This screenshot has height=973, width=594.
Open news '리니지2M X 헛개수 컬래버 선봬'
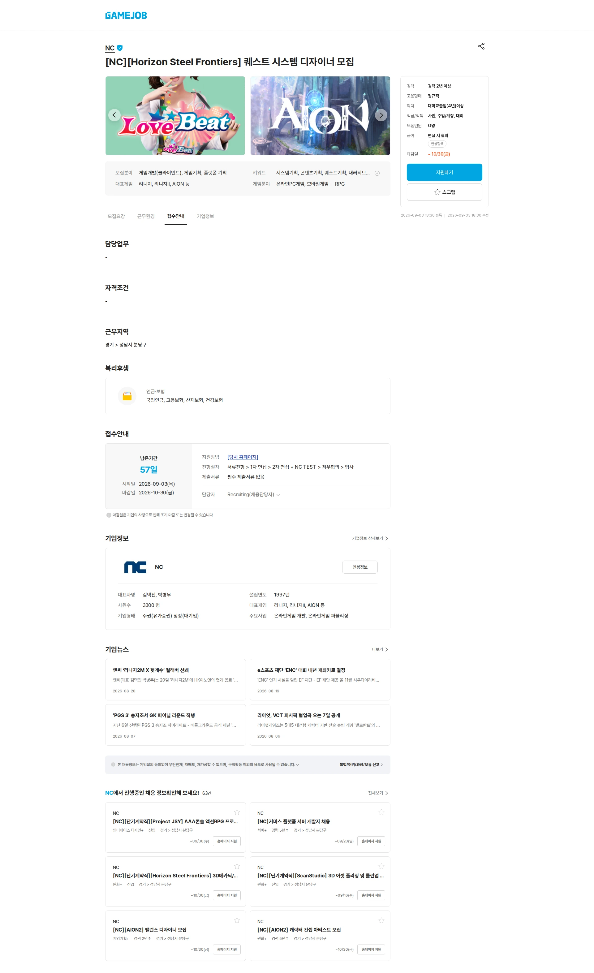[150, 670]
